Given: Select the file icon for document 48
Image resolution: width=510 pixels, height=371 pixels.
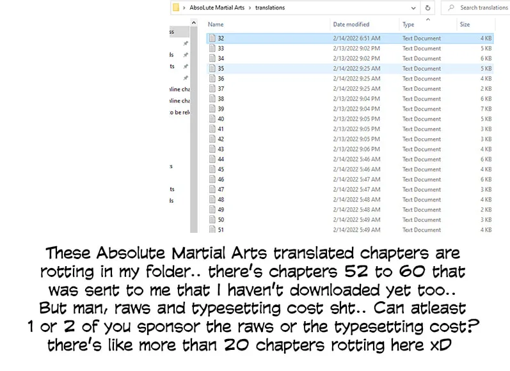Looking at the screenshot, I should click(212, 200).
